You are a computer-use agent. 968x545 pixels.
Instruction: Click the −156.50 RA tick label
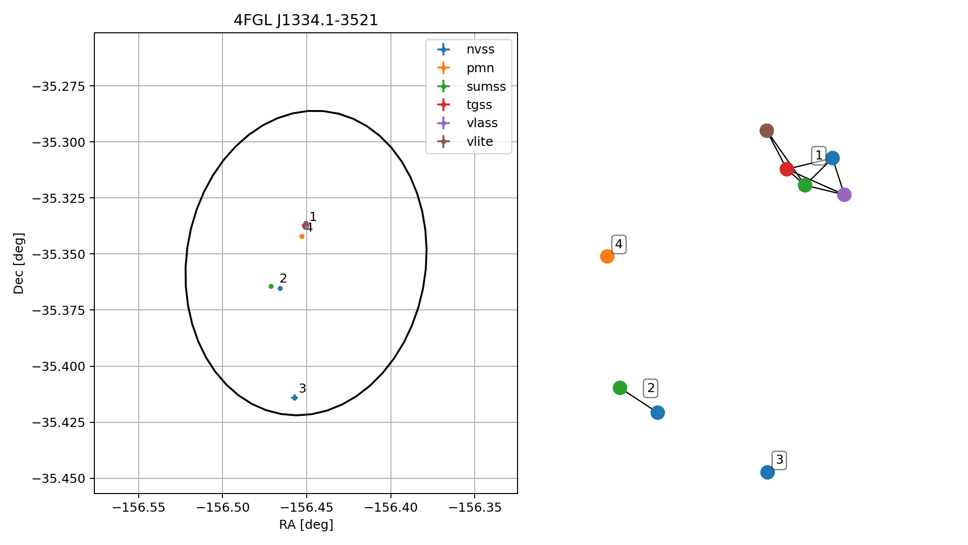point(223,508)
